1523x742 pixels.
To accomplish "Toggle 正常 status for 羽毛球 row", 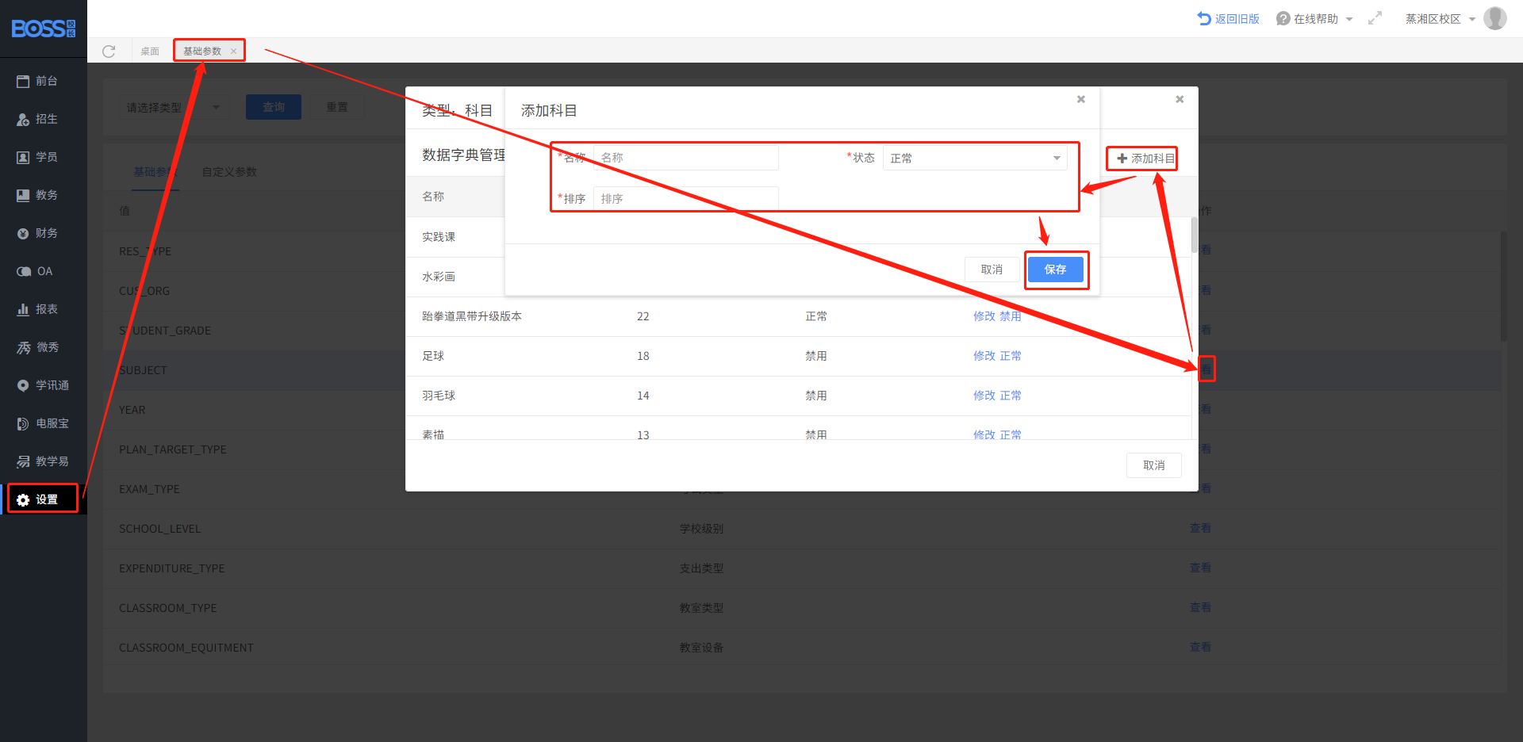I will (x=1010, y=396).
